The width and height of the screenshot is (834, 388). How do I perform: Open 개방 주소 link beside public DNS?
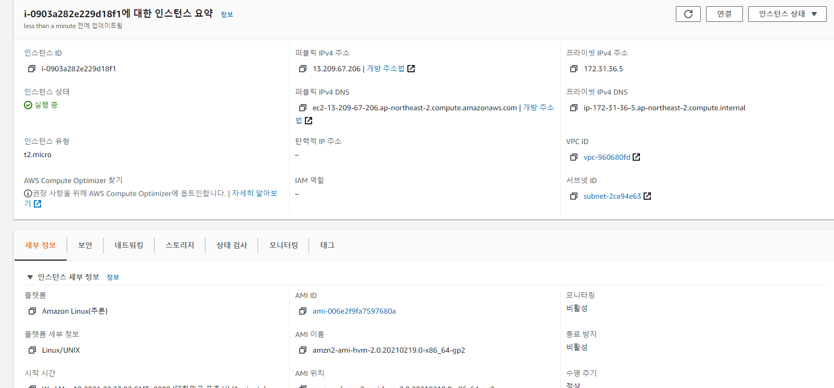(538, 108)
